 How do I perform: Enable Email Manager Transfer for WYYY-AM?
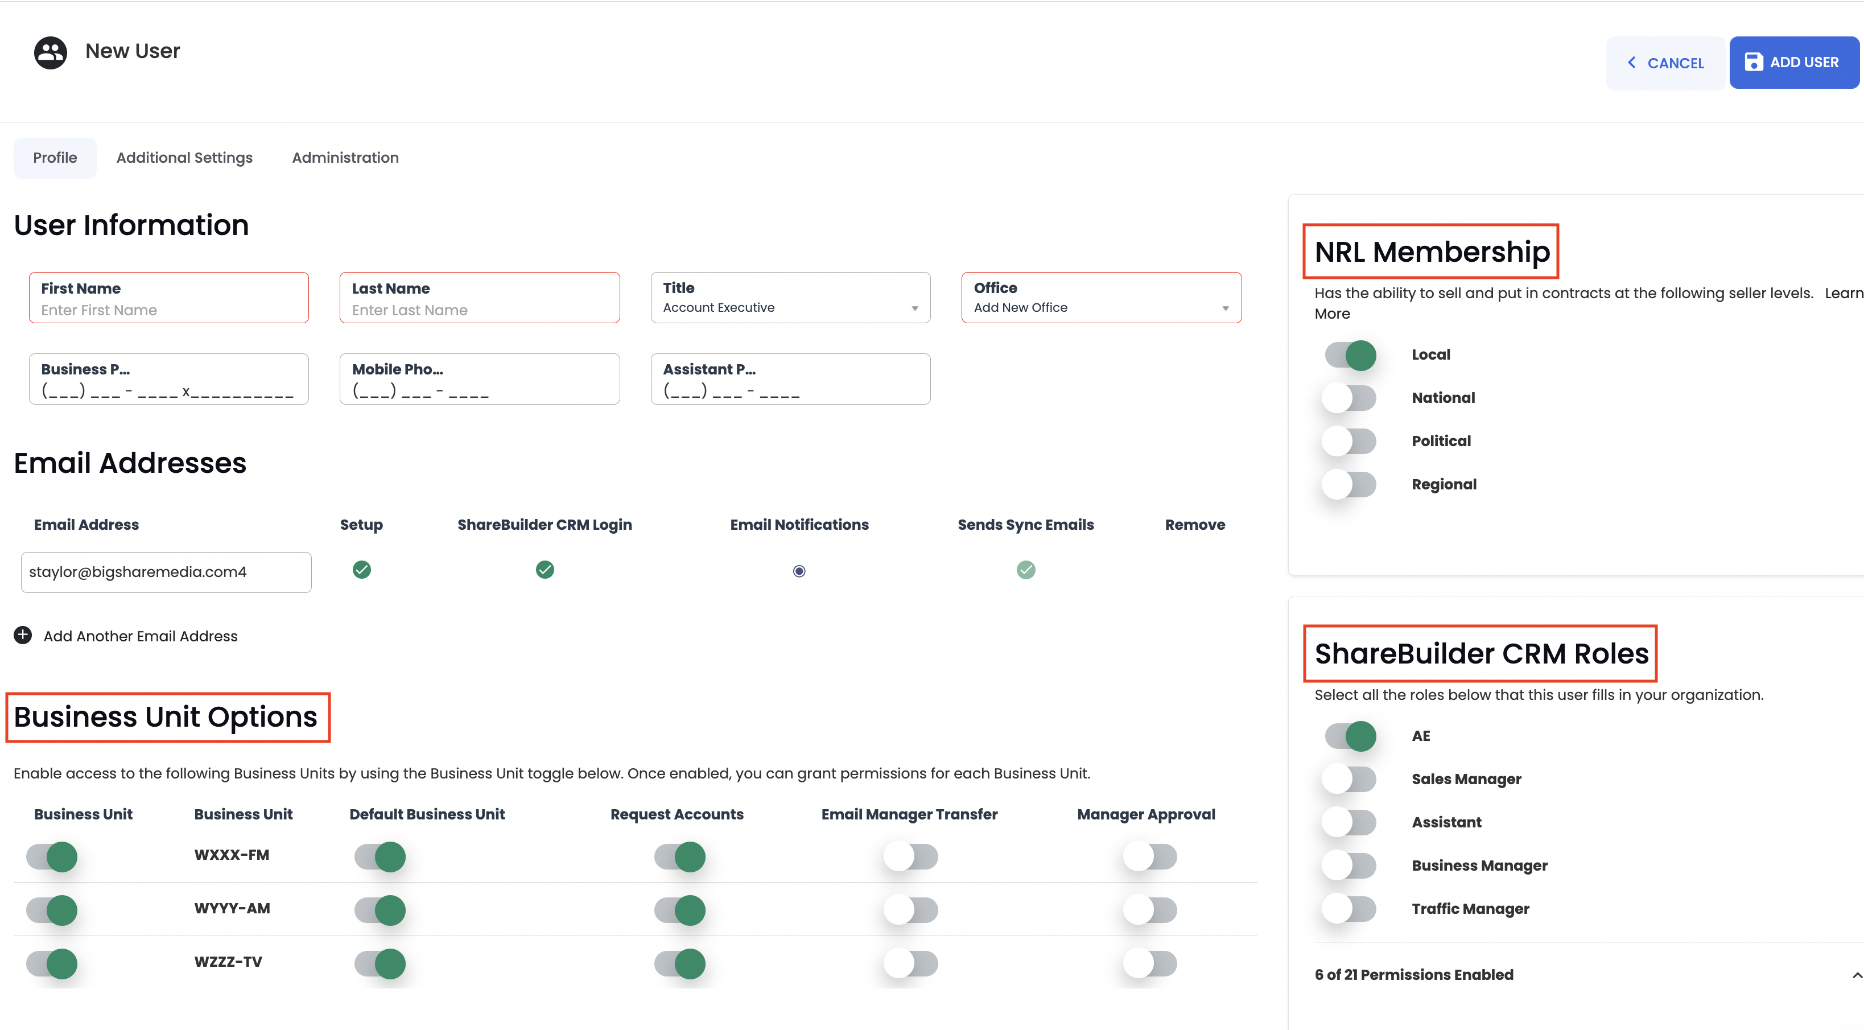[x=911, y=910]
